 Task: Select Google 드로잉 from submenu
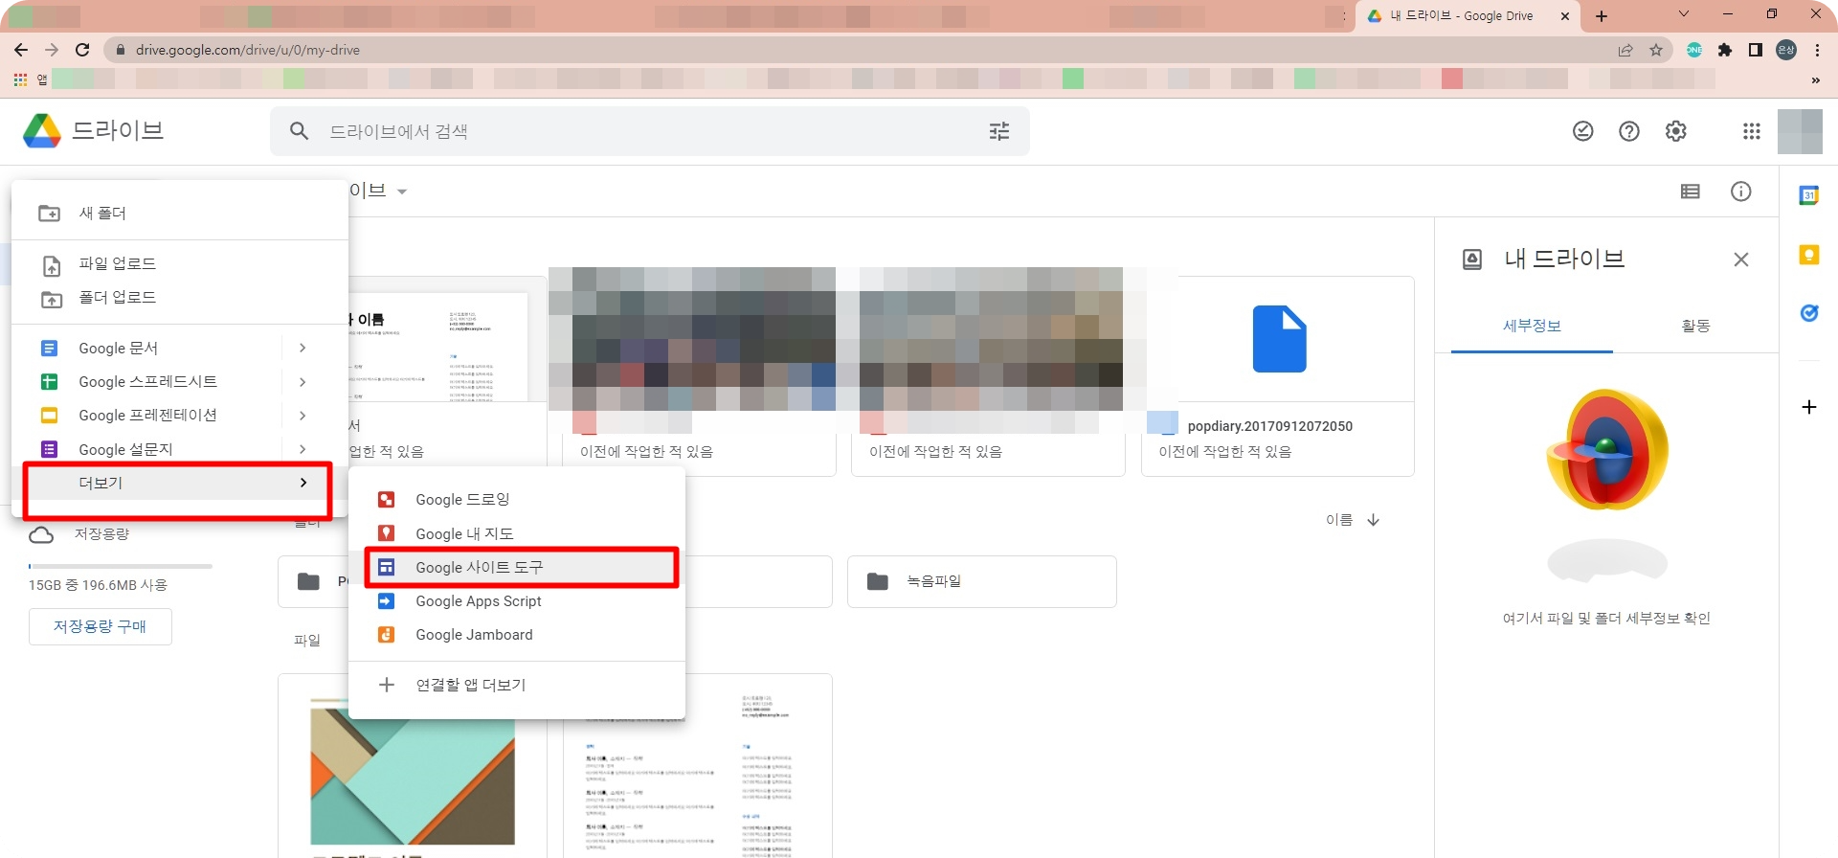[517, 500]
